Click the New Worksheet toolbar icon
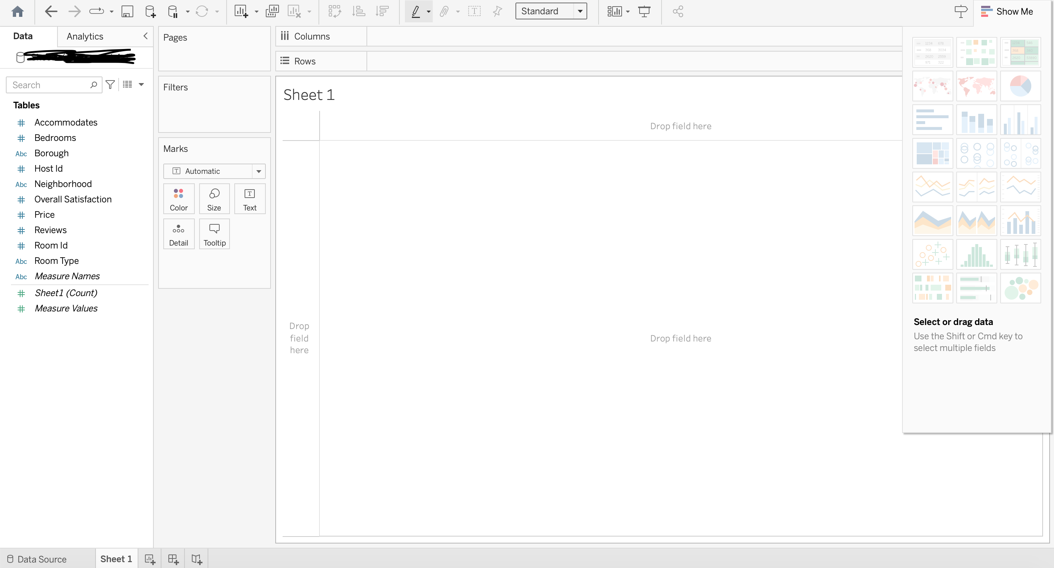This screenshot has height=568, width=1054. click(241, 11)
